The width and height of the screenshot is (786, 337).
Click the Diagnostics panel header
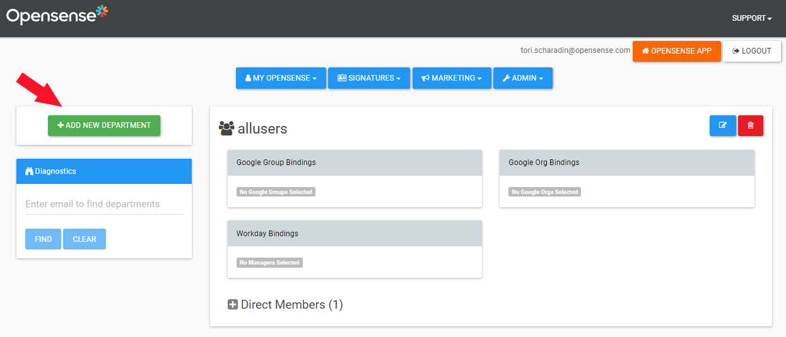click(x=104, y=171)
